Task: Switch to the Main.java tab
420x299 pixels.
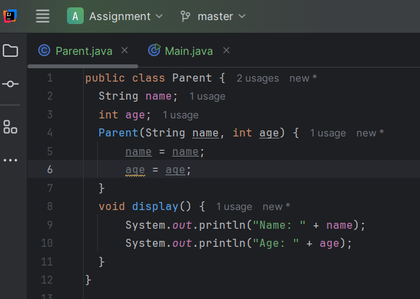Action: [189, 51]
